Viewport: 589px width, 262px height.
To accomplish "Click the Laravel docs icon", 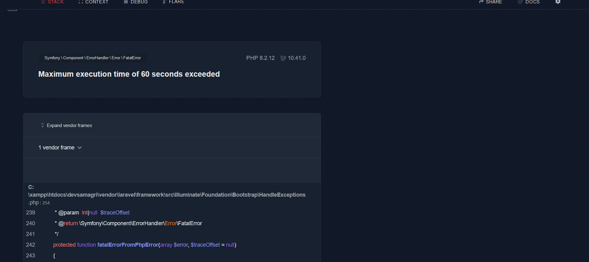I will 520,2.
